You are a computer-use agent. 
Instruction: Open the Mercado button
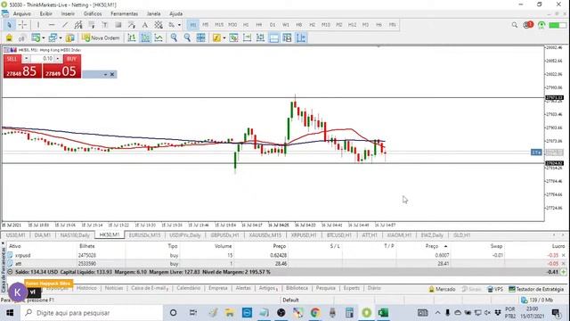click(x=442, y=289)
